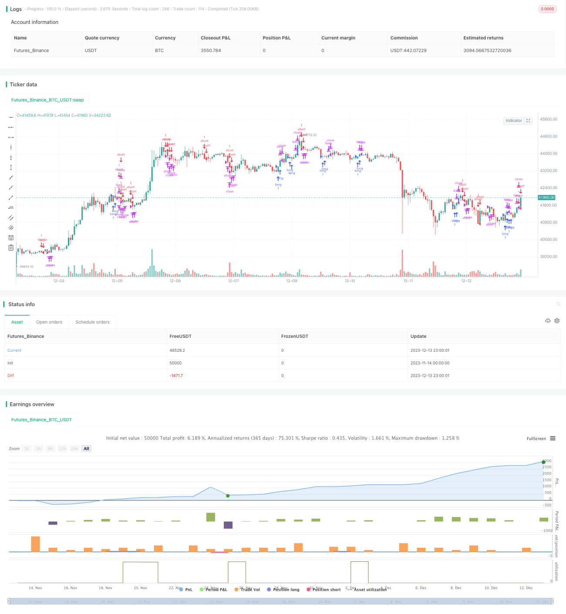Toggle the PnL series in chart legend

coord(186,590)
